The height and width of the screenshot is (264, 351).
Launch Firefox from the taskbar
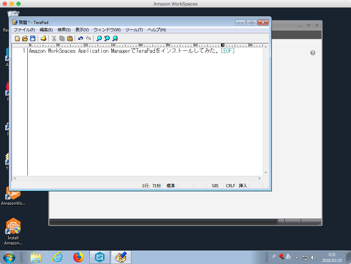click(78, 257)
